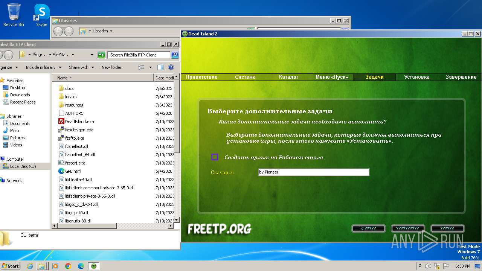This screenshot has width=482, height=271.
Task: Sort by the Name column header
Action: pyautogui.click(x=103, y=78)
